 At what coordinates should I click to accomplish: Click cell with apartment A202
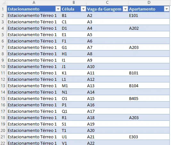[x=149, y=28]
